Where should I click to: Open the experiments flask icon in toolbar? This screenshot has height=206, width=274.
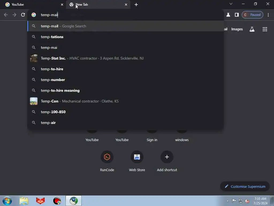(x=228, y=15)
